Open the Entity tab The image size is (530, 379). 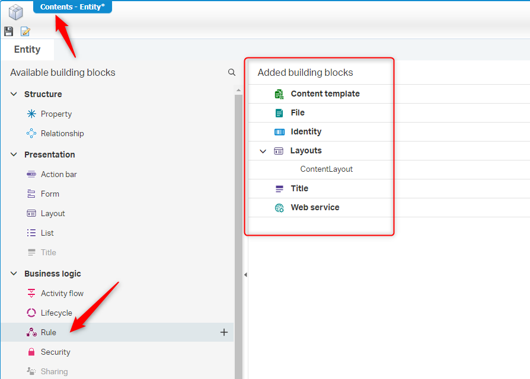[x=27, y=50]
